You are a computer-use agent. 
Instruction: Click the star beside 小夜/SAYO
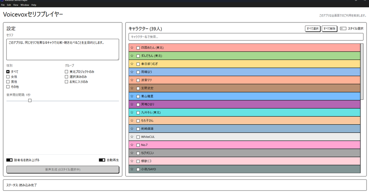[132, 169]
